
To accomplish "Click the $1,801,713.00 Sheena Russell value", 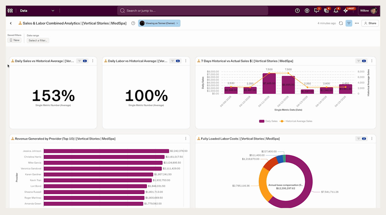I will 154,192.
